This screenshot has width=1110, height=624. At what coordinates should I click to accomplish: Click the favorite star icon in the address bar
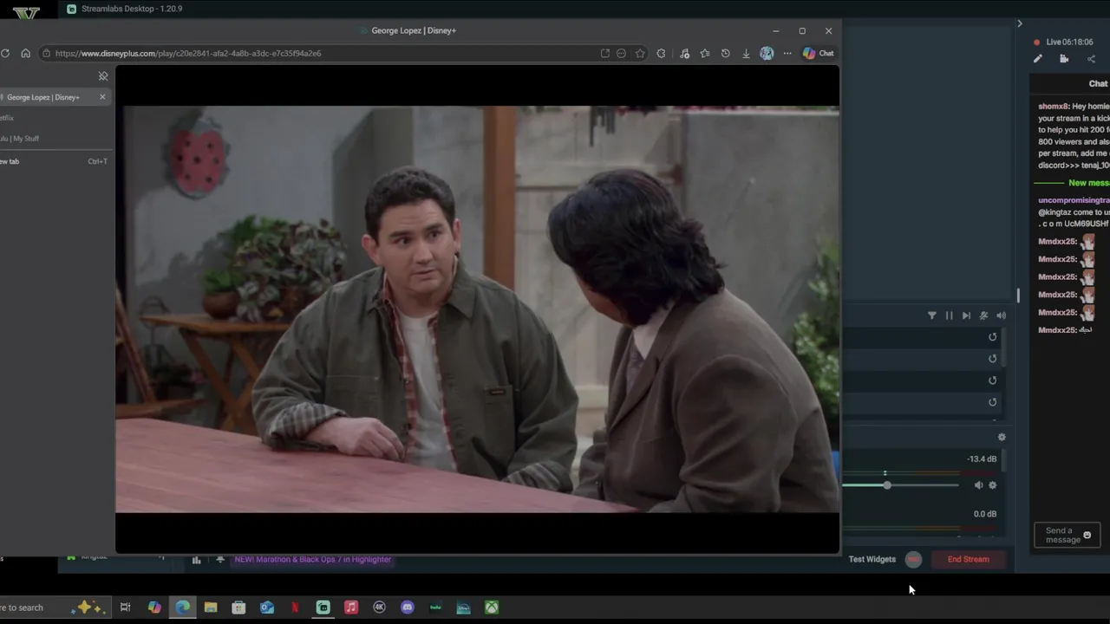pos(640,53)
